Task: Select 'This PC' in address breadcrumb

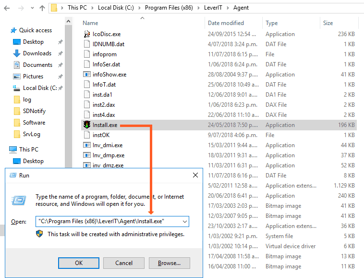Action: tap(77, 8)
